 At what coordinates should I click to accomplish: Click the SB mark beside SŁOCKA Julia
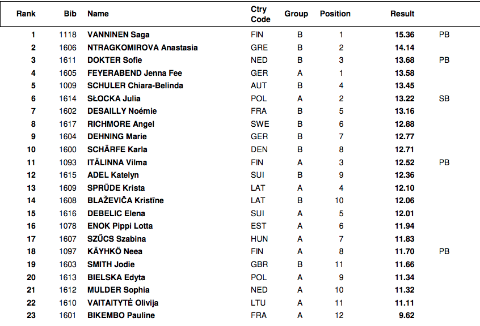click(x=444, y=98)
